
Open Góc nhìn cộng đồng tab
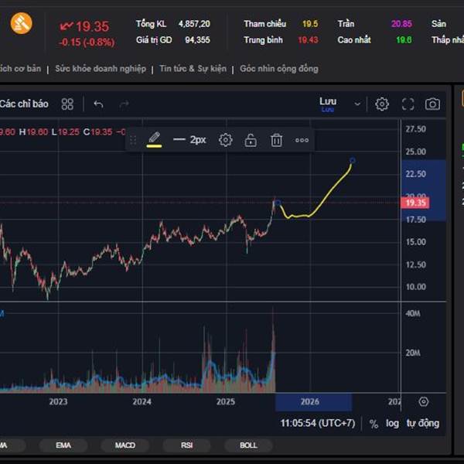click(279, 69)
